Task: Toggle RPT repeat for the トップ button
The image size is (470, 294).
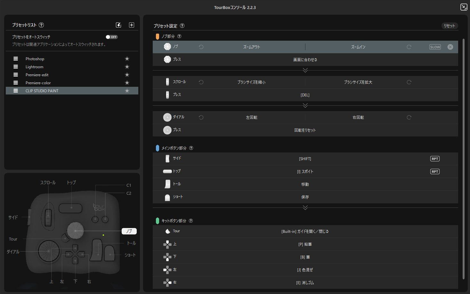Action: [x=435, y=172]
